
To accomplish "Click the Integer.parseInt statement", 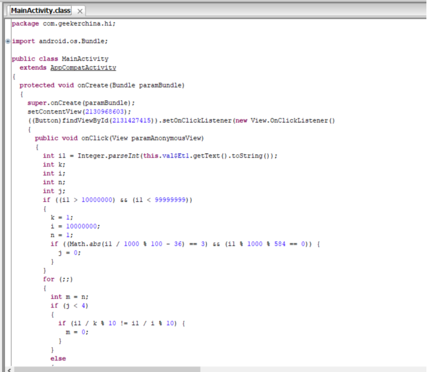I will (x=160, y=156).
